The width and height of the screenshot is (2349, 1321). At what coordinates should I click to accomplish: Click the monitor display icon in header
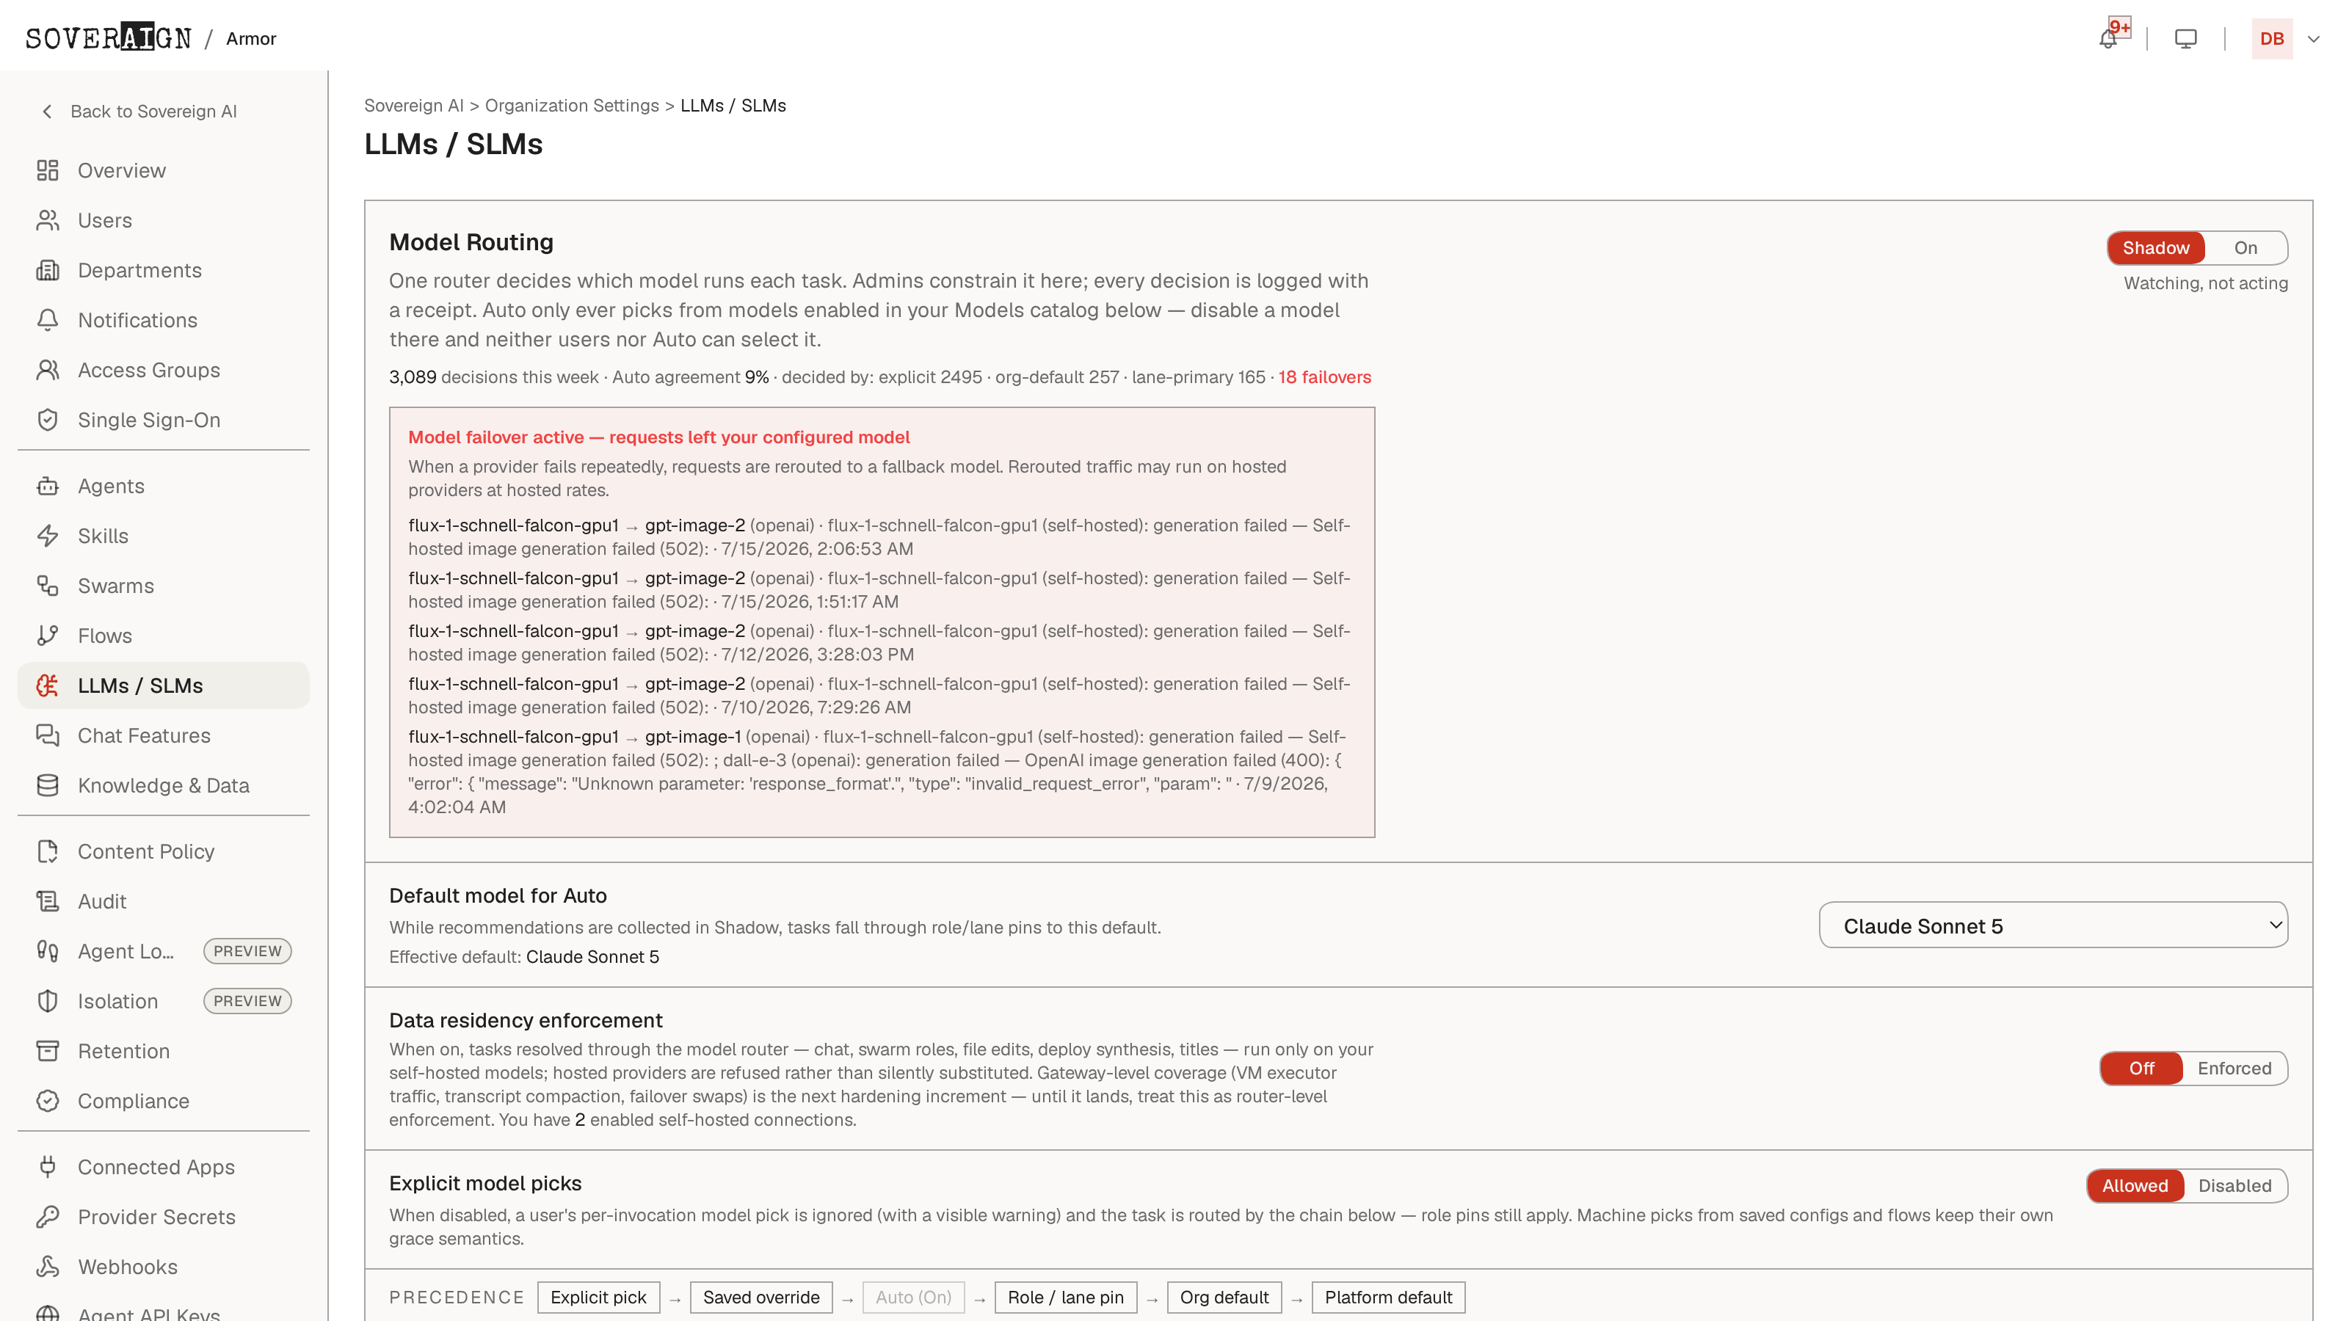tap(2186, 39)
